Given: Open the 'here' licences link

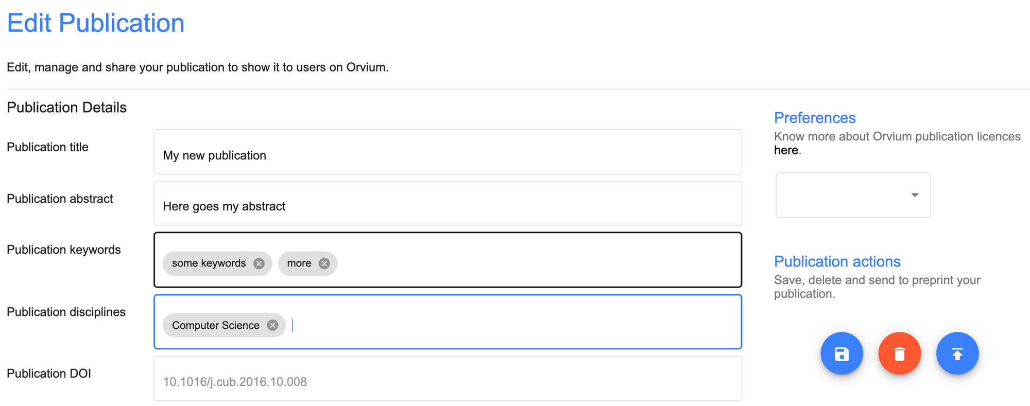Looking at the screenshot, I should (786, 150).
